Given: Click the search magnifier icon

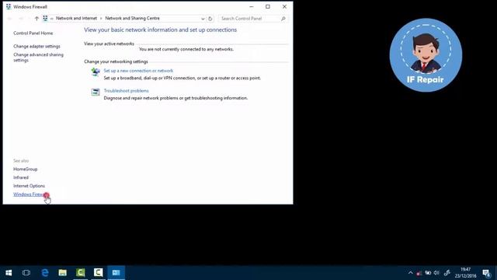Looking at the screenshot, I should 283,19.
